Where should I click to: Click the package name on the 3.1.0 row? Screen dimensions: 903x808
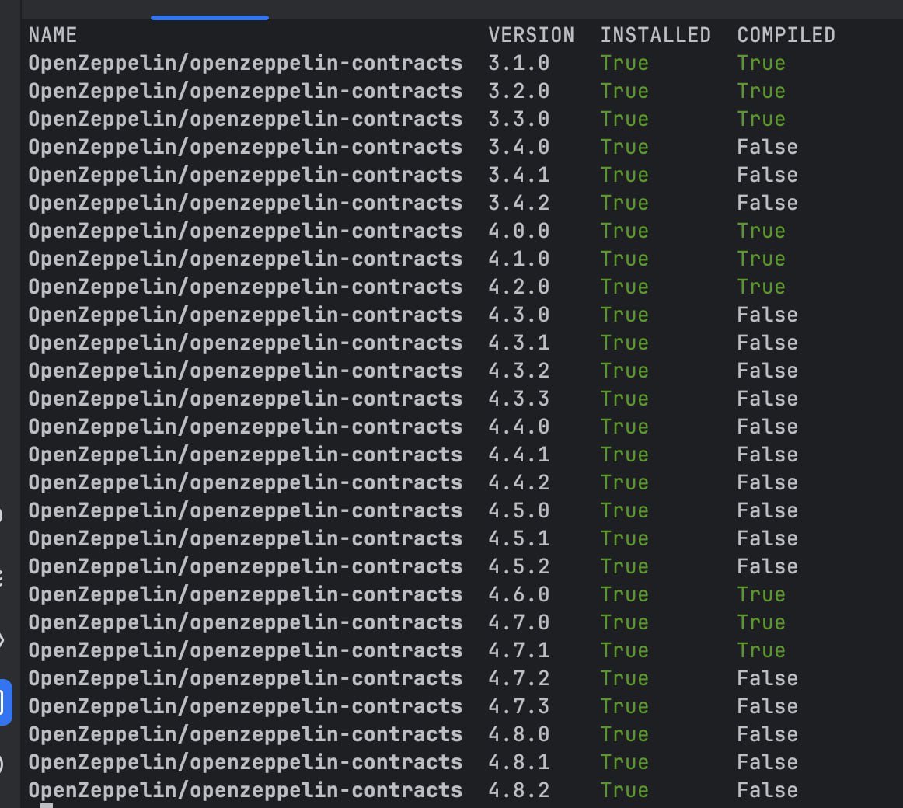point(246,63)
